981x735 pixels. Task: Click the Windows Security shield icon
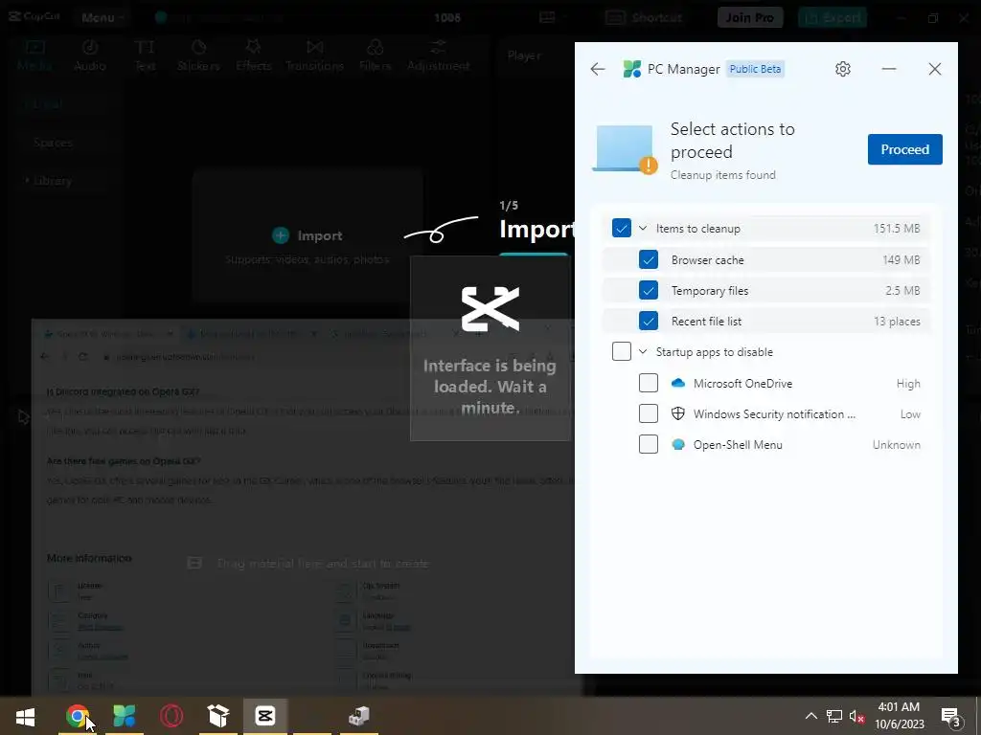tap(677, 413)
